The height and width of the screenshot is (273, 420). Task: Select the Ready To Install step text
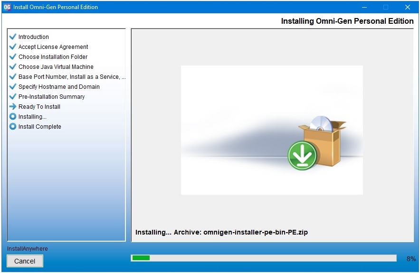click(x=39, y=107)
